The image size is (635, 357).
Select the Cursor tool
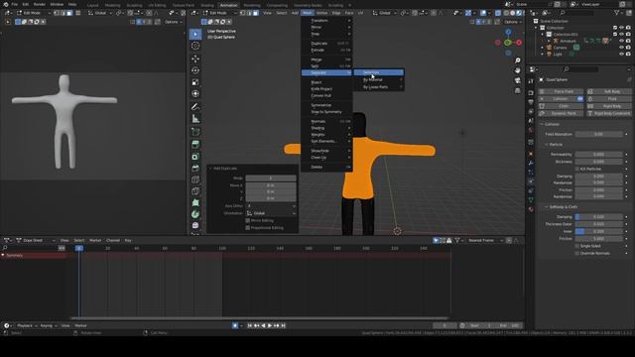tap(195, 46)
